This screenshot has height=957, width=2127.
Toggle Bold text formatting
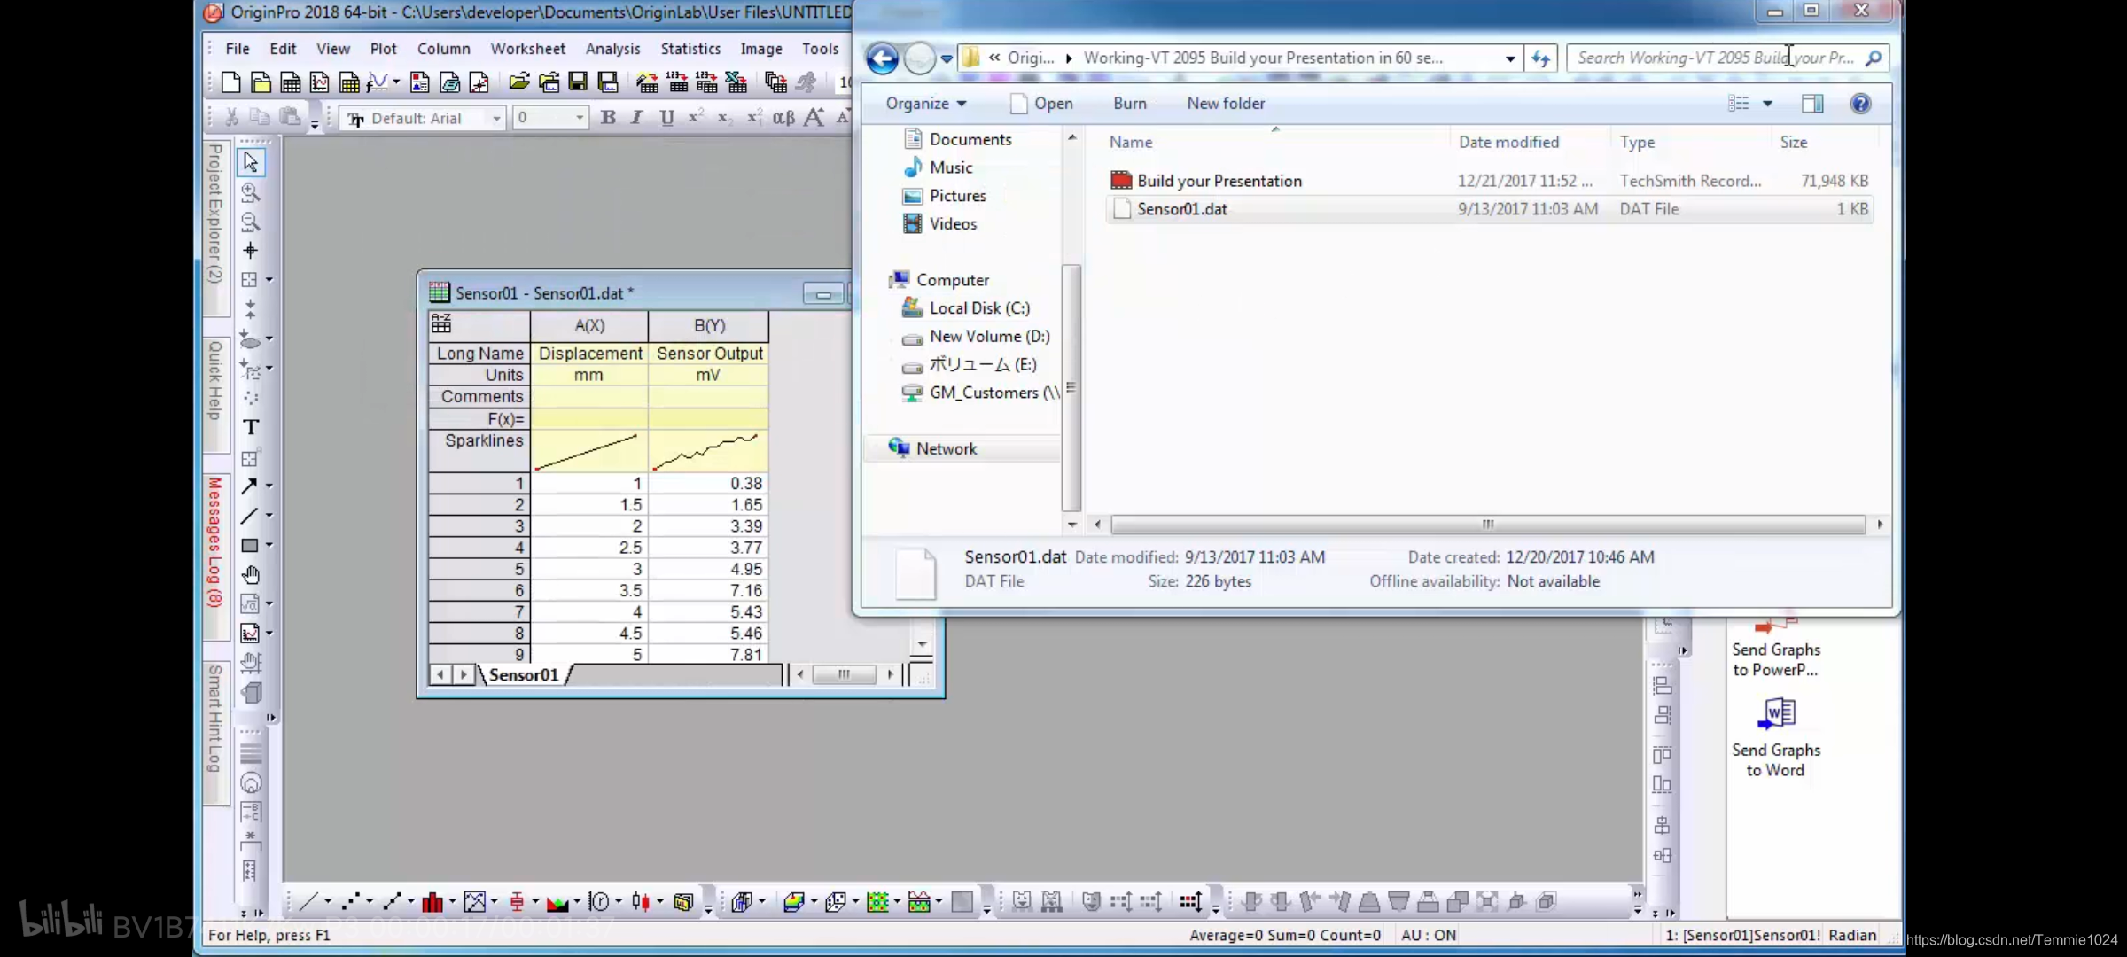[608, 118]
